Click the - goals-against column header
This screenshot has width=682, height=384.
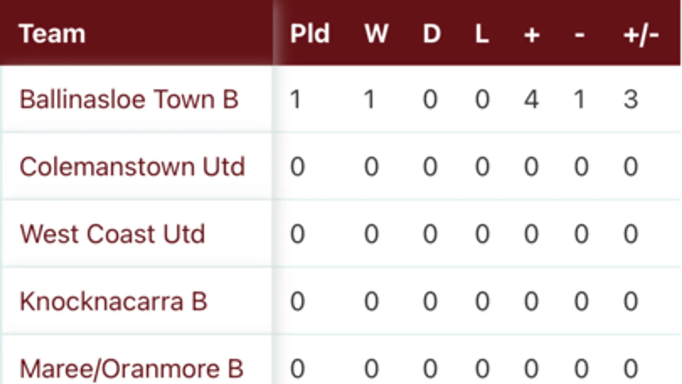pyautogui.click(x=579, y=34)
